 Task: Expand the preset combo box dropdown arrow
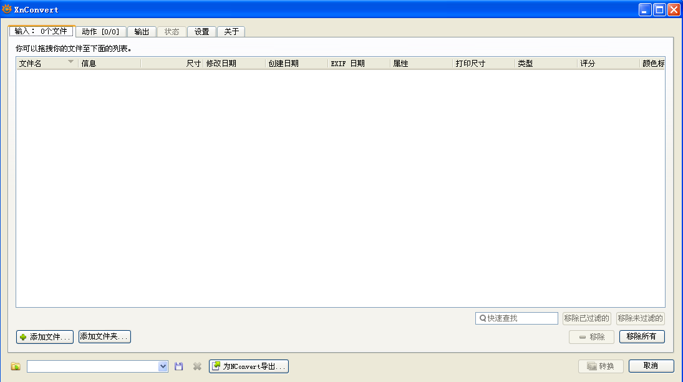163,366
